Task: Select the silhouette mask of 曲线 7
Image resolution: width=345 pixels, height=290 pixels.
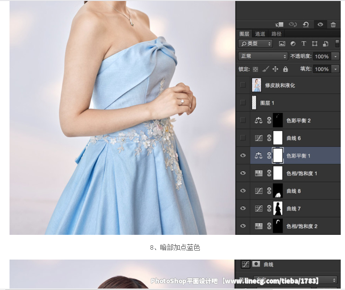Action: pos(278,208)
